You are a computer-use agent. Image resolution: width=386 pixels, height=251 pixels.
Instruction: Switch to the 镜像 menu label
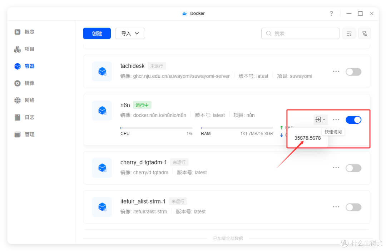[30, 83]
